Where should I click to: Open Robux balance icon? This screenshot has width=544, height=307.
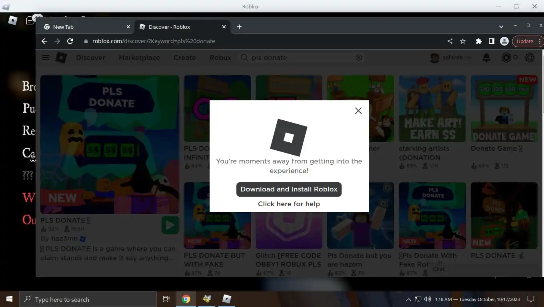pos(506,58)
